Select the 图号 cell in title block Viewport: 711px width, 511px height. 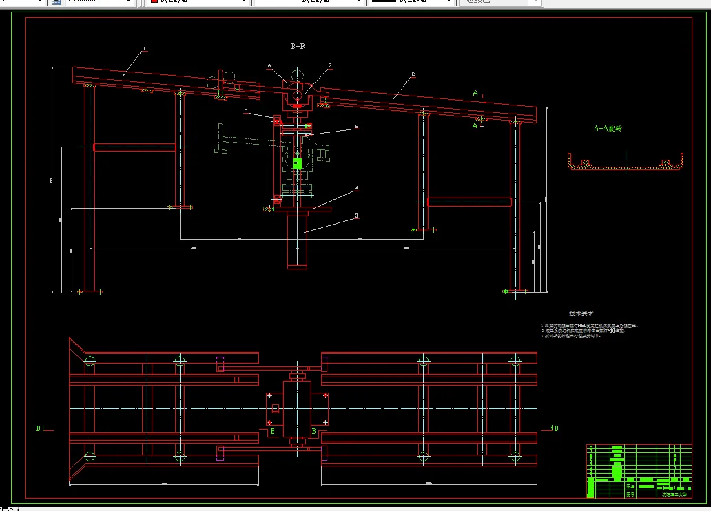[630, 494]
